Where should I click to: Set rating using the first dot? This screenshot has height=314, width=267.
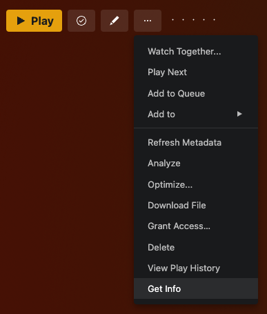tap(172, 20)
